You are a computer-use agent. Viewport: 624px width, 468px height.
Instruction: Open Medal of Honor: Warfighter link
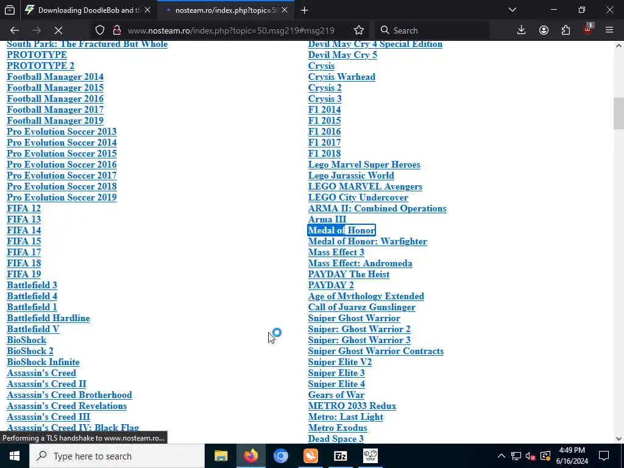[367, 241]
